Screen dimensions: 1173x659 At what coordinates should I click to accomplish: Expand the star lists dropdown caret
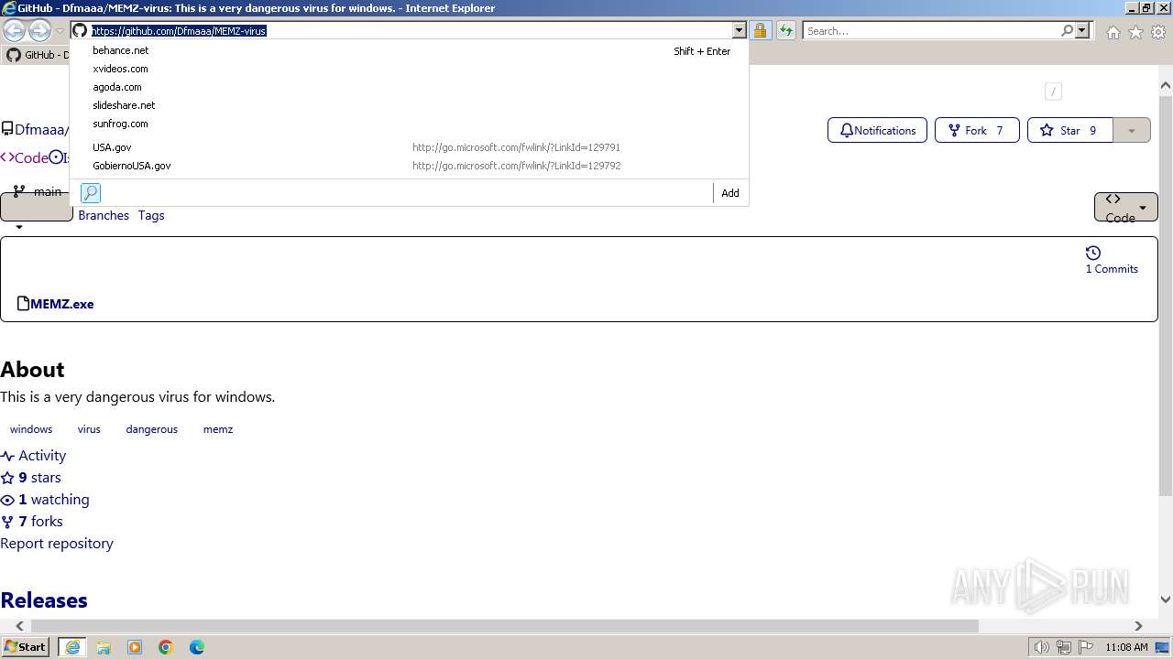coord(1132,130)
